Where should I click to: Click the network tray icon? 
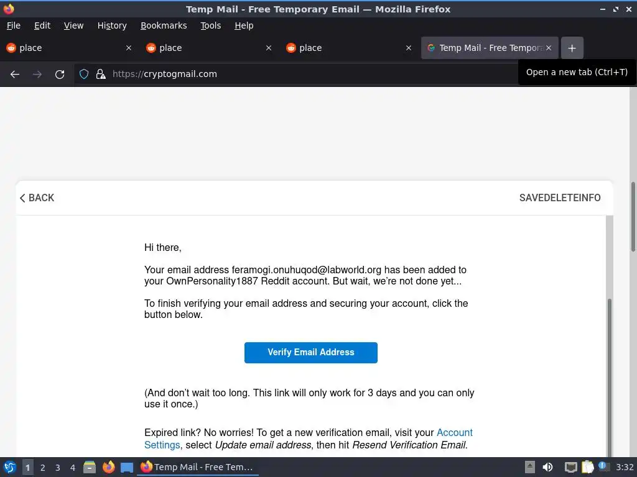pyautogui.click(x=570, y=467)
